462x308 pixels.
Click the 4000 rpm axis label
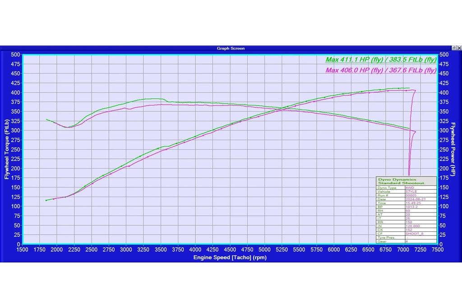195,250
